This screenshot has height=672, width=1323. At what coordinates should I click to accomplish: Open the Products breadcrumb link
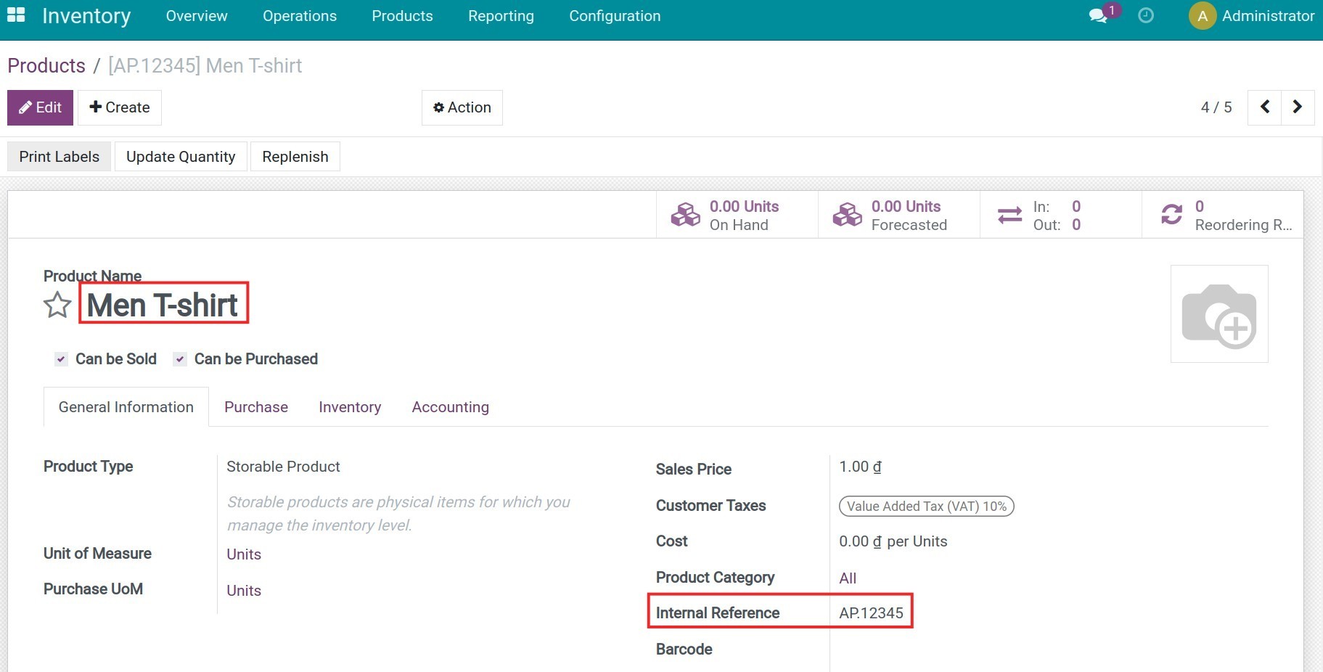[46, 65]
